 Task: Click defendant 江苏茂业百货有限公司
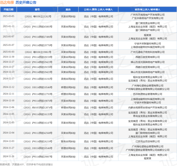pos(147,141)
